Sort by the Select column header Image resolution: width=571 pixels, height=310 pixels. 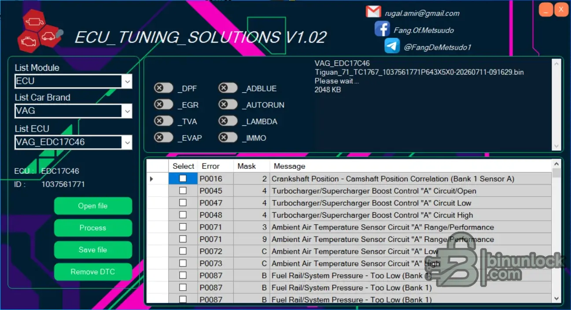pyautogui.click(x=183, y=166)
